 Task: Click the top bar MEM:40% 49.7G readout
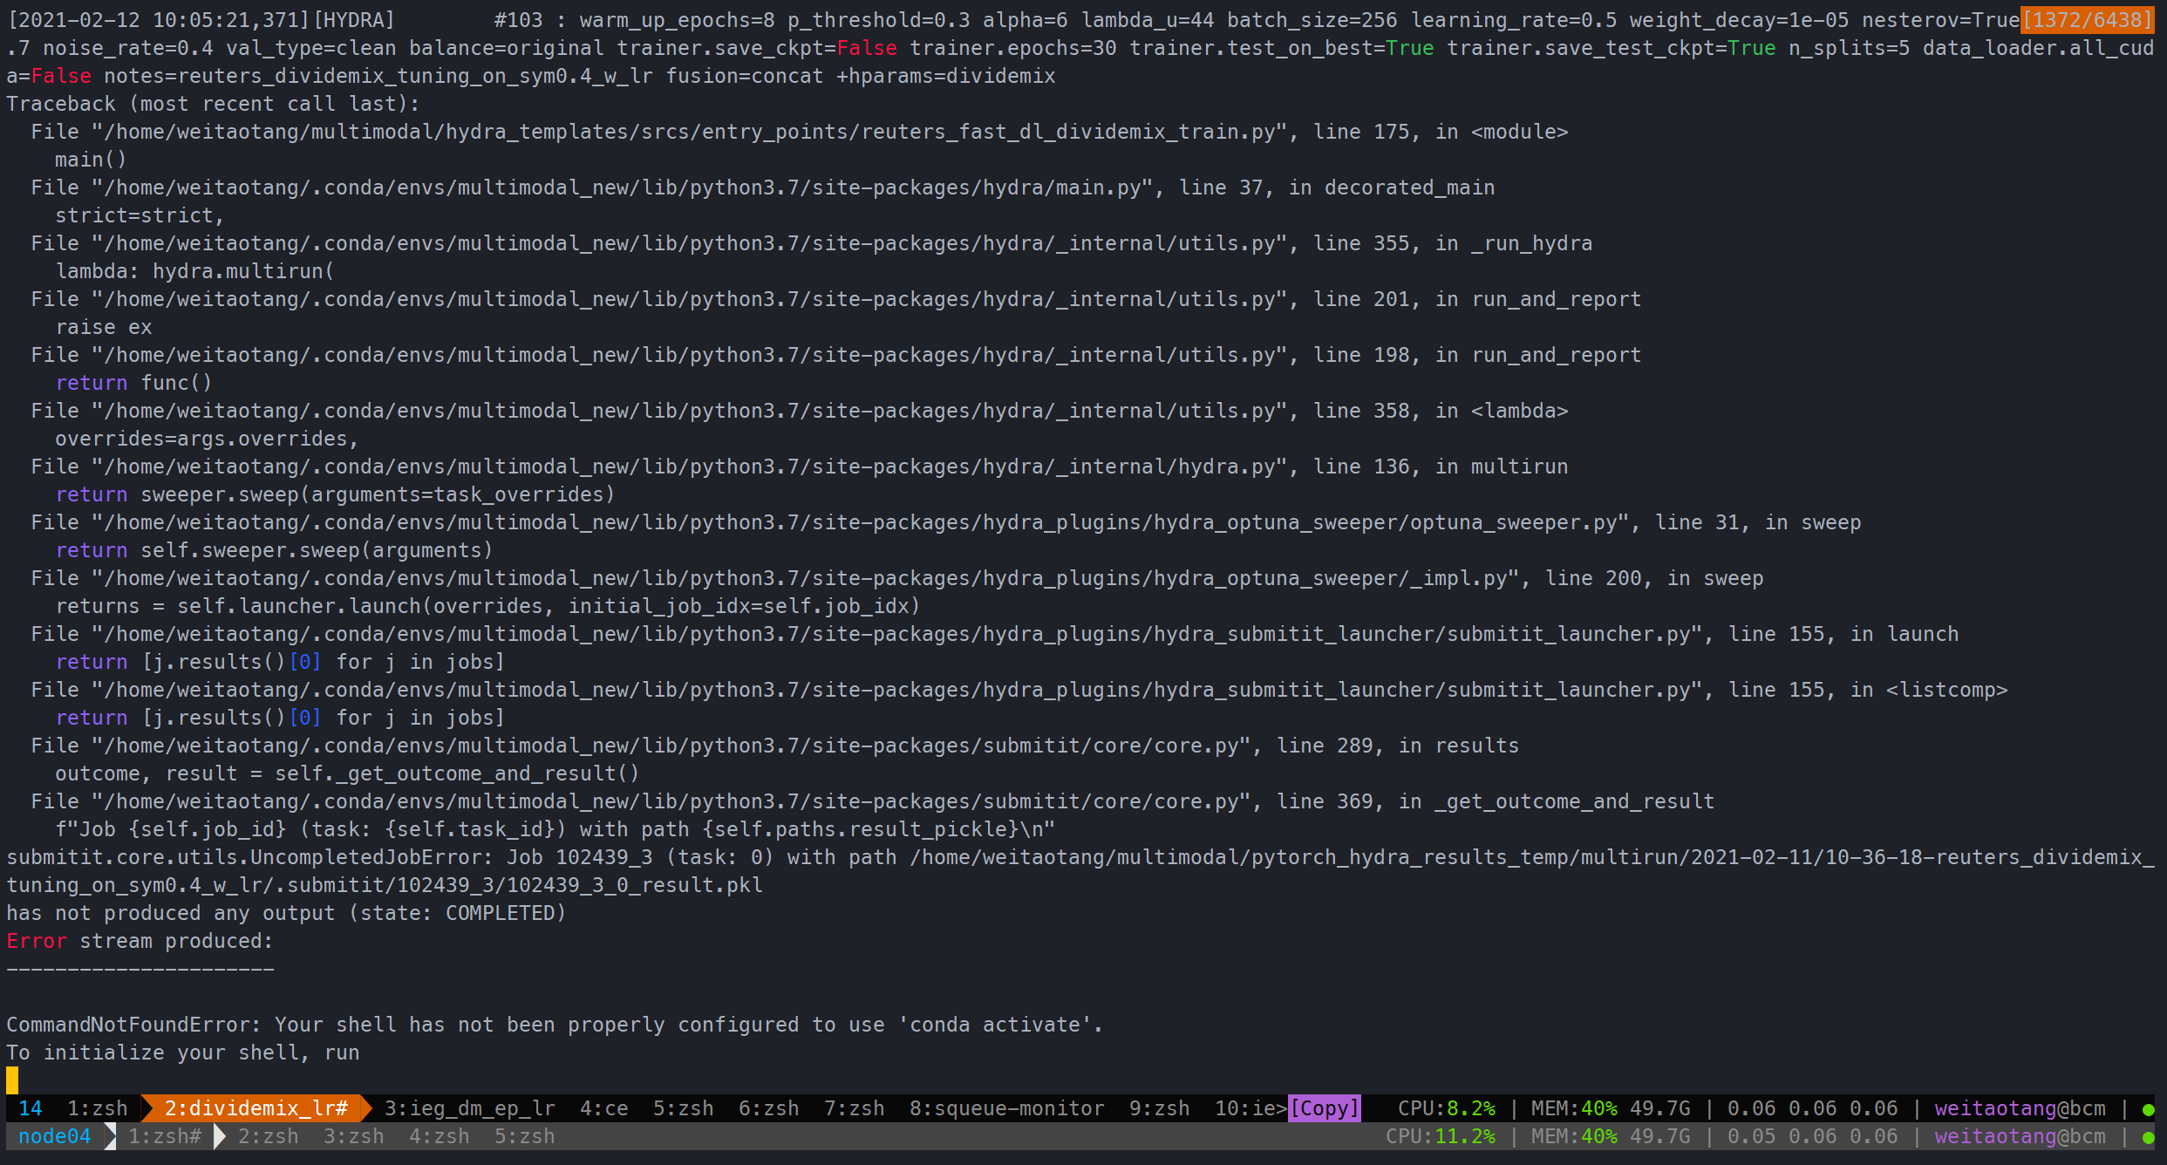(1611, 1108)
